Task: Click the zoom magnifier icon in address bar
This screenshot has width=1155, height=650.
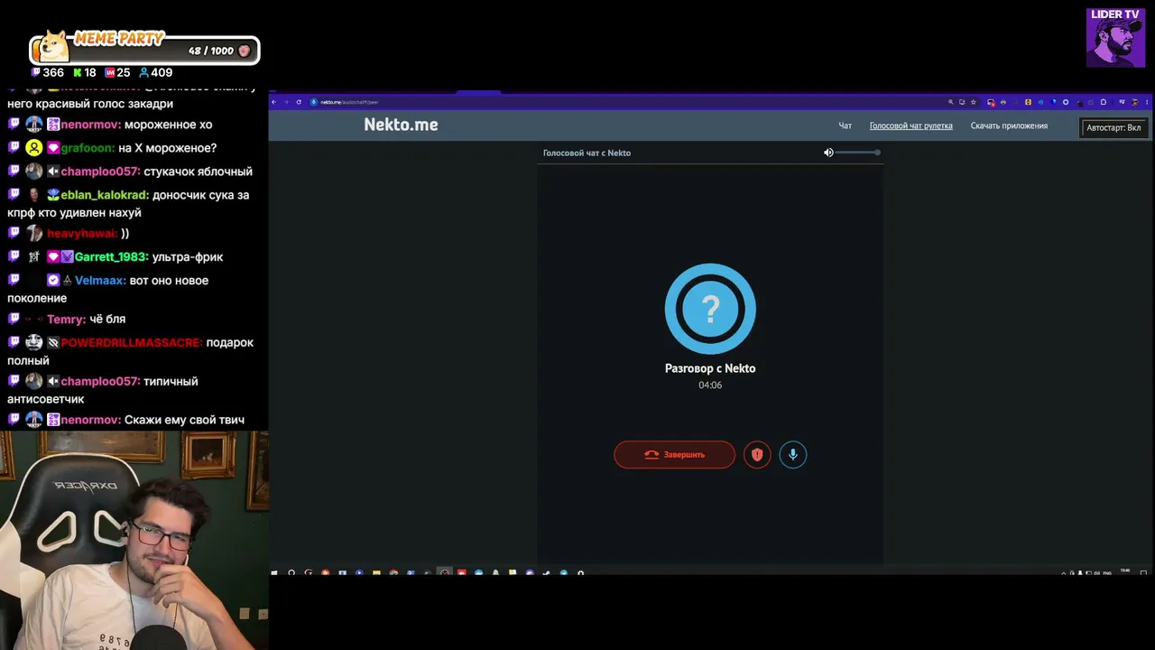Action: click(950, 102)
